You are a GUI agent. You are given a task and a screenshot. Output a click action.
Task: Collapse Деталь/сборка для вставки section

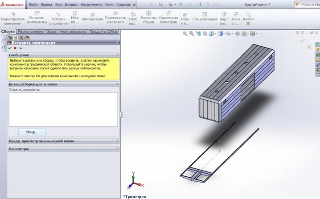117,84
